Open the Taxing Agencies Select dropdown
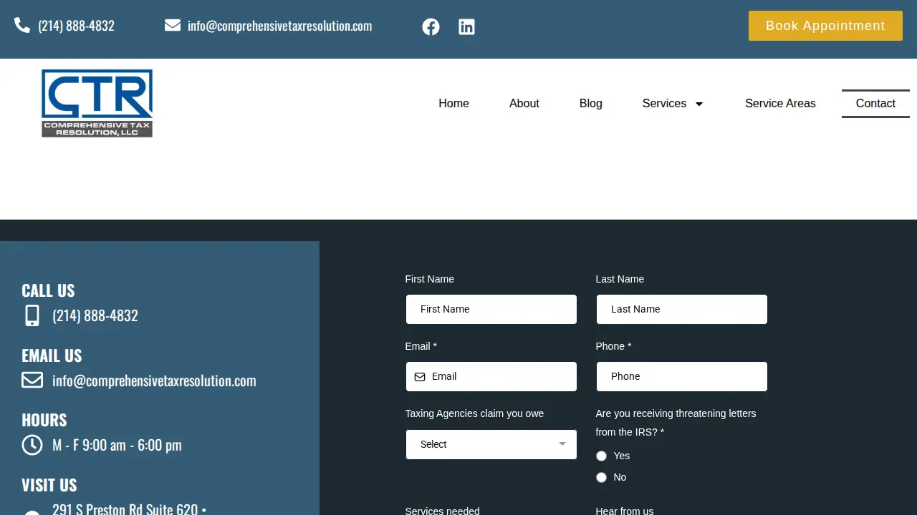This screenshot has width=917, height=515. pyautogui.click(x=491, y=444)
